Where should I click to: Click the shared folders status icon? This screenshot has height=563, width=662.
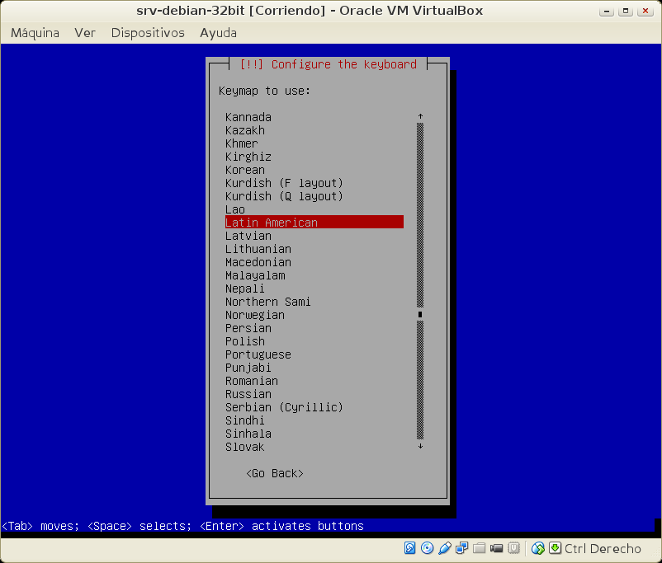coord(479,548)
